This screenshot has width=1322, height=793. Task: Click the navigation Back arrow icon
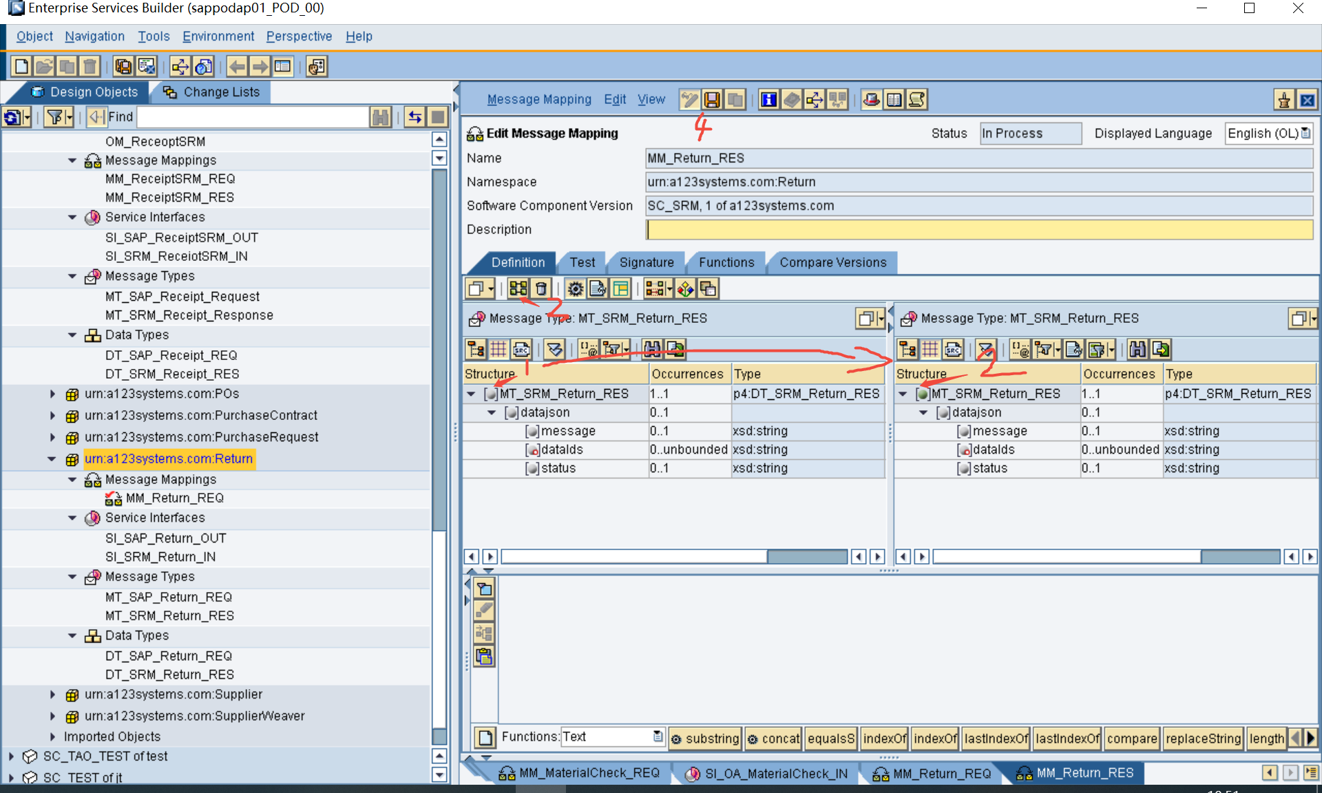[x=237, y=67]
